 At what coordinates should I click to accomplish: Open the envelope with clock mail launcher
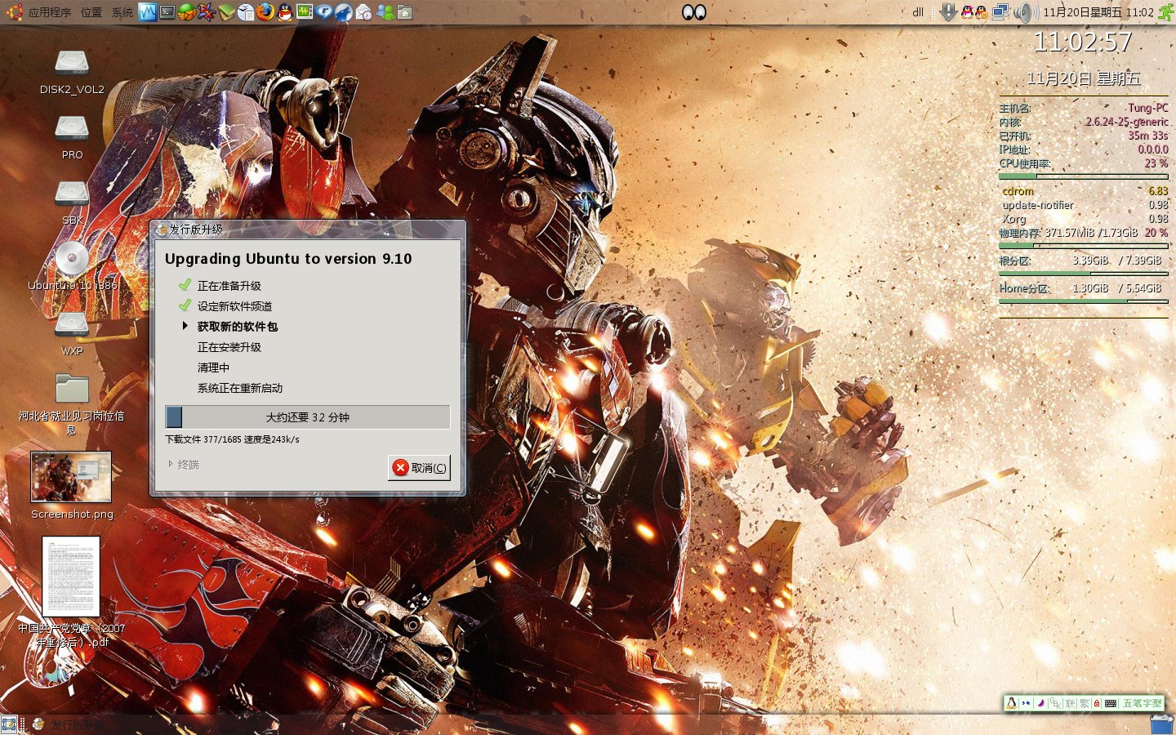(x=364, y=12)
